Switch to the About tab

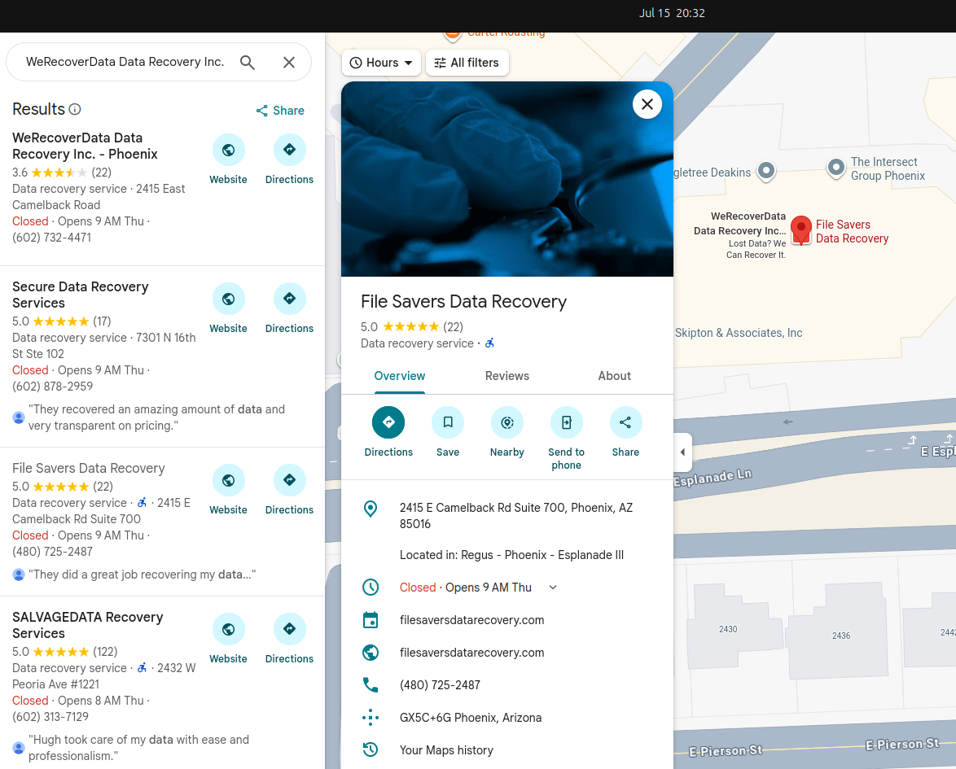[x=615, y=376]
